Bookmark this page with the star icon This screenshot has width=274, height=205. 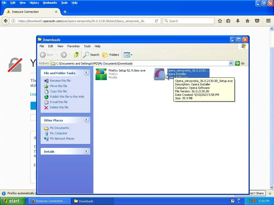coord(220,21)
